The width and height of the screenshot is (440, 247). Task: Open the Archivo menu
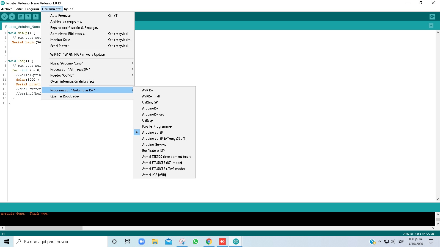(7, 9)
